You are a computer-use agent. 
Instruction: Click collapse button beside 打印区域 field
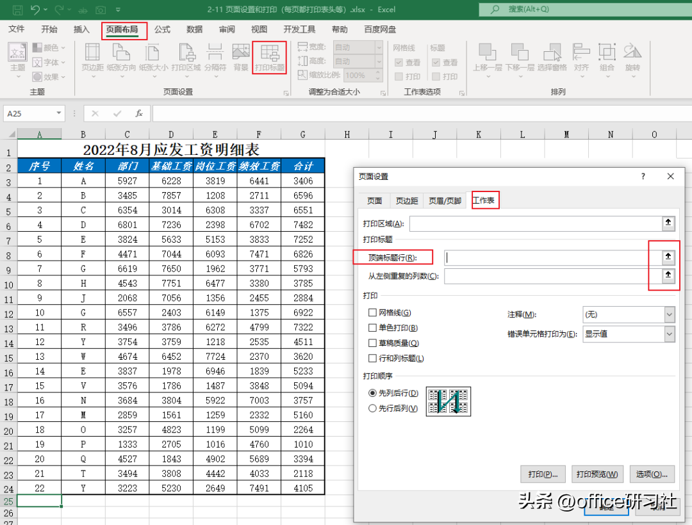tap(668, 223)
